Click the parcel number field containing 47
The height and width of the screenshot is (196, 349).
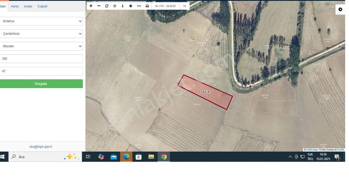pyautogui.click(x=41, y=71)
